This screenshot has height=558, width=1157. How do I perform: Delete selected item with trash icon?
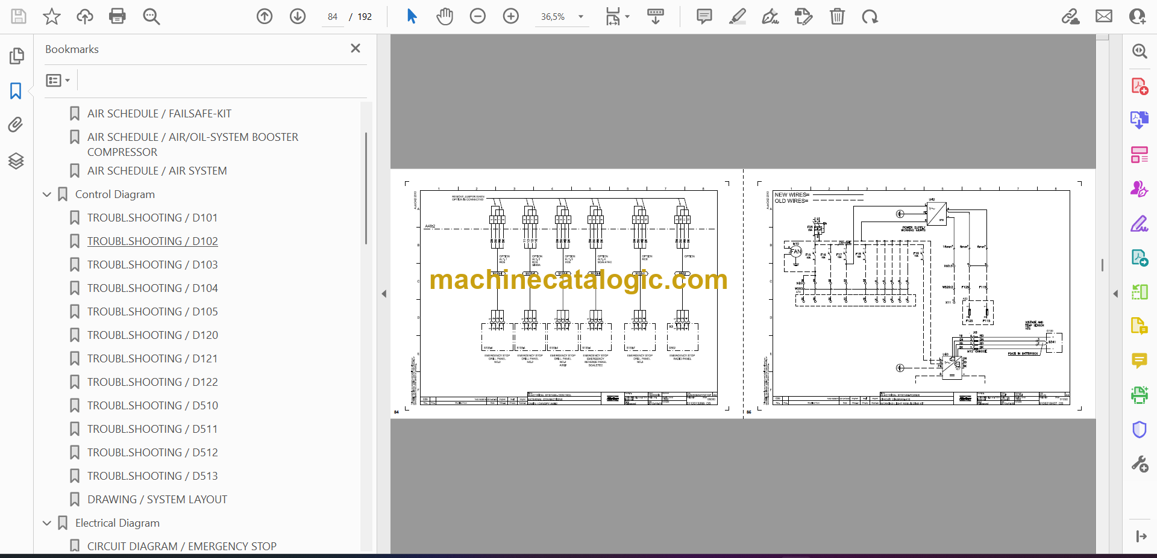(837, 16)
